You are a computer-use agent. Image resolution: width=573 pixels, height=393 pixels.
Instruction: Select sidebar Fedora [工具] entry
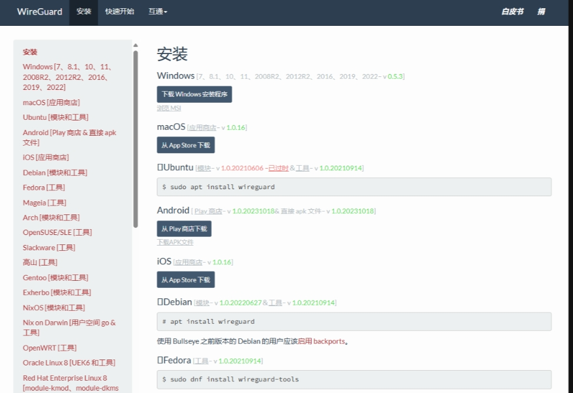(x=44, y=187)
